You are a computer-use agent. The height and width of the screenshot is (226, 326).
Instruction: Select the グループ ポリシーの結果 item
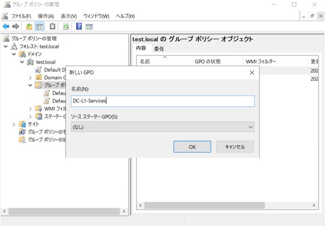coord(46,140)
